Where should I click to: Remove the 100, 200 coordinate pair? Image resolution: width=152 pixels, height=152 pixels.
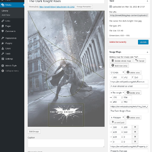(135, 127)
